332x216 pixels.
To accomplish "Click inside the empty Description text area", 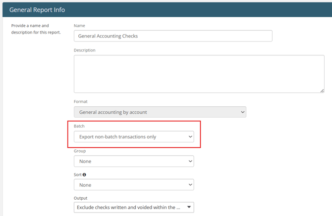I will (199, 74).
